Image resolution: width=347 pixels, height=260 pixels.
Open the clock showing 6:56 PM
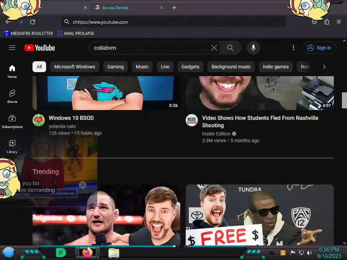329,253
